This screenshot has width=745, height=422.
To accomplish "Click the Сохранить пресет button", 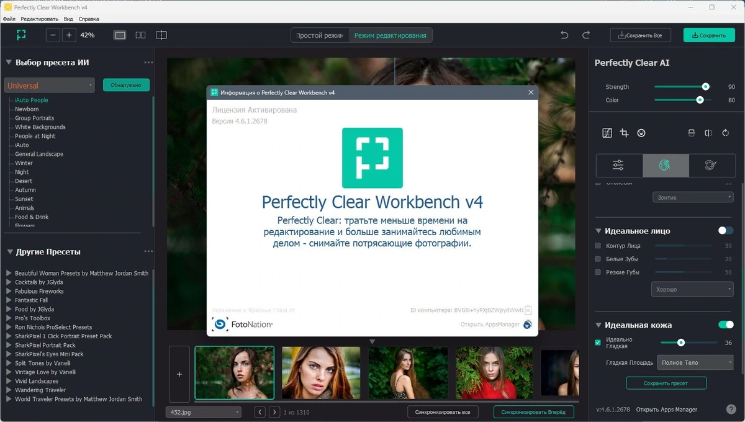I will point(666,383).
